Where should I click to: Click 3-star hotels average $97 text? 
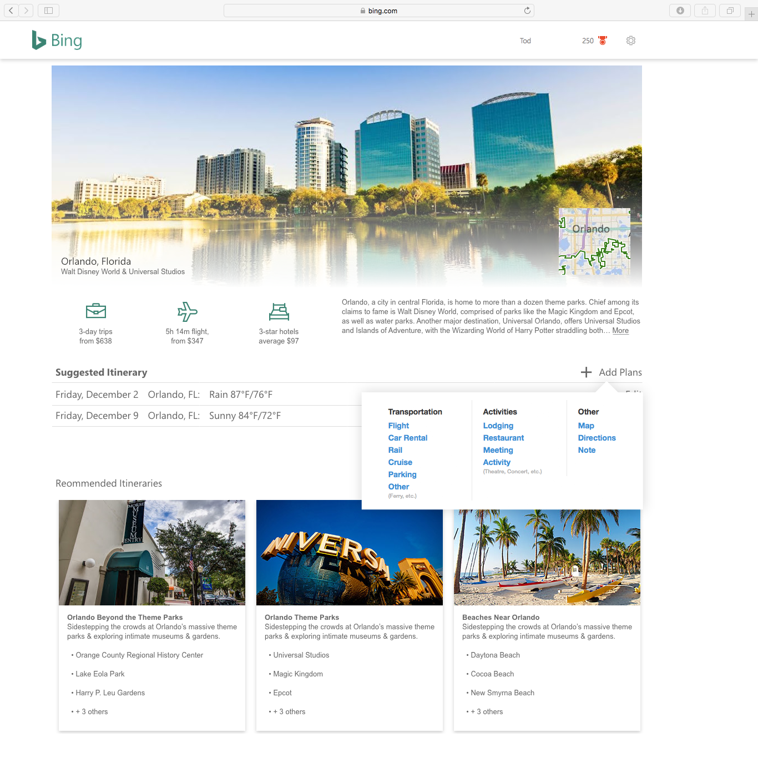(x=279, y=336)
